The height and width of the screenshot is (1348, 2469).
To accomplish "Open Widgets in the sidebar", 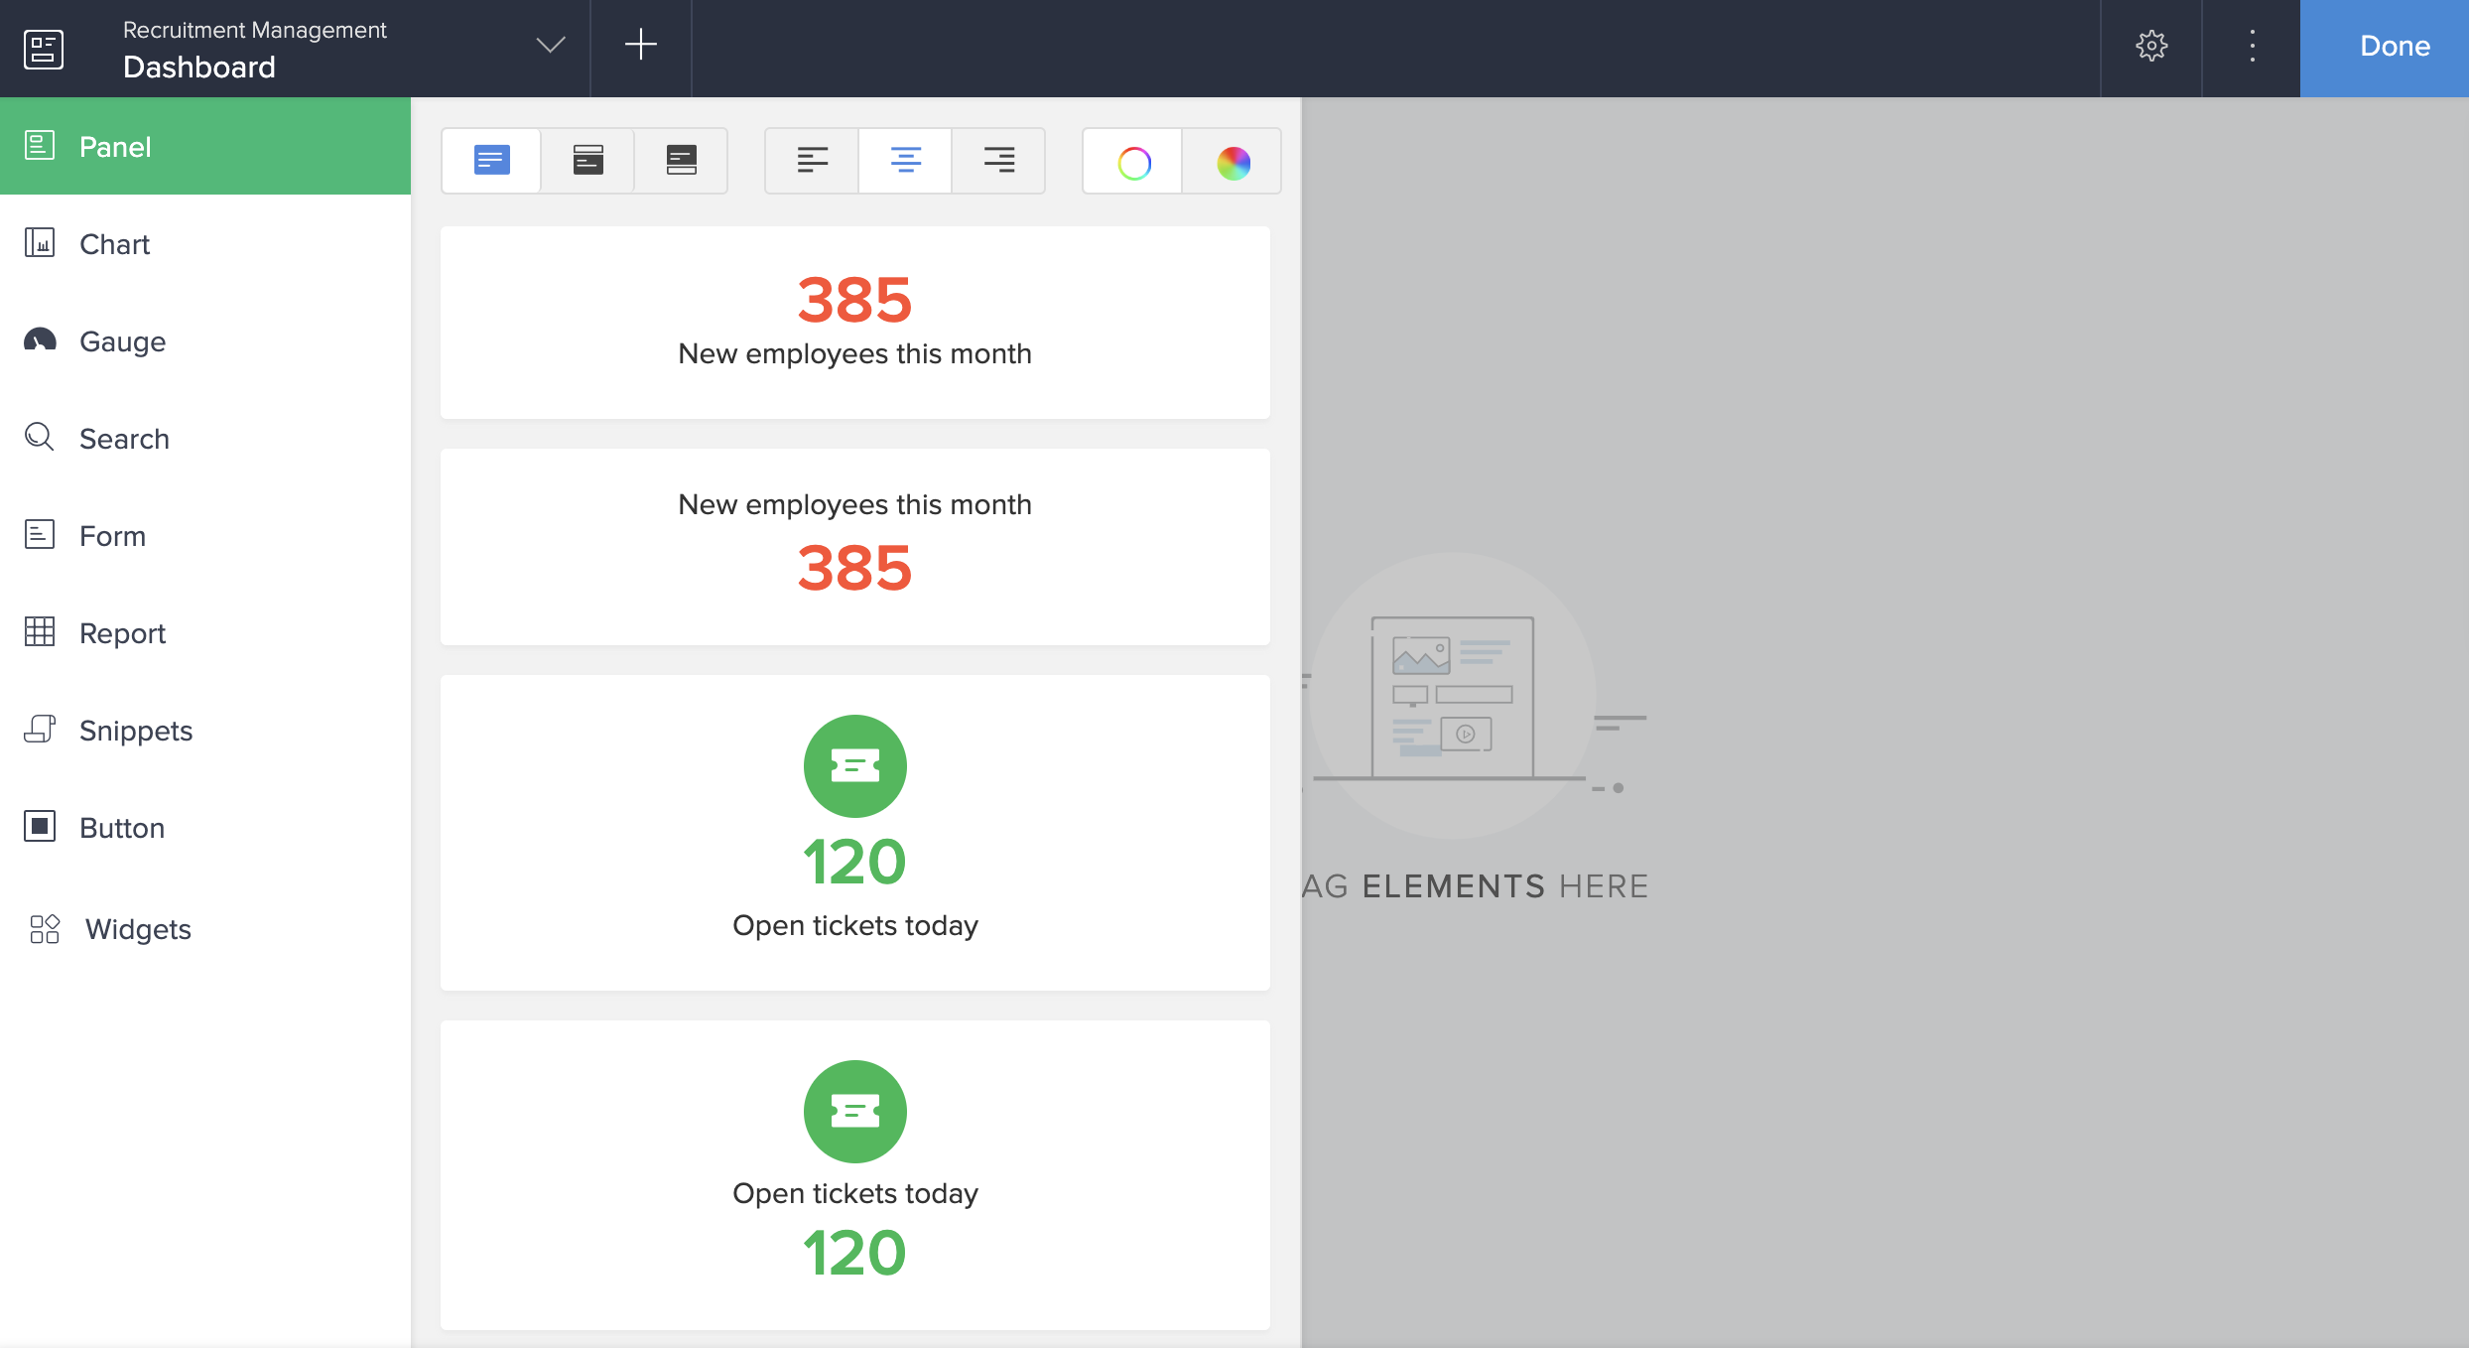I will pyautogui.click(x=137, y=929).
